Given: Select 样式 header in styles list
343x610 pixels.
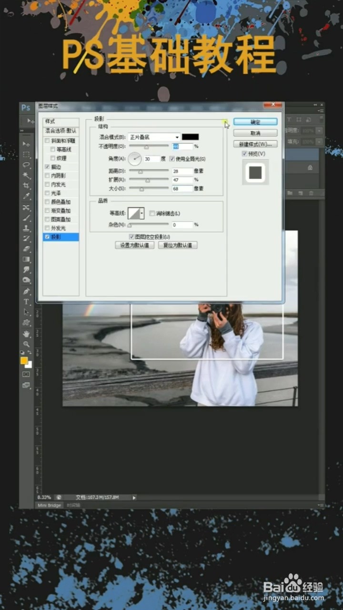Looking at the screenshot, I should point(61,122).
